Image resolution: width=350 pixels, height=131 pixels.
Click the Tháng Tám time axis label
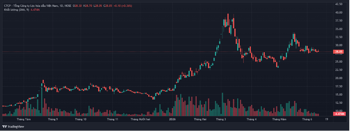(24, 120)
